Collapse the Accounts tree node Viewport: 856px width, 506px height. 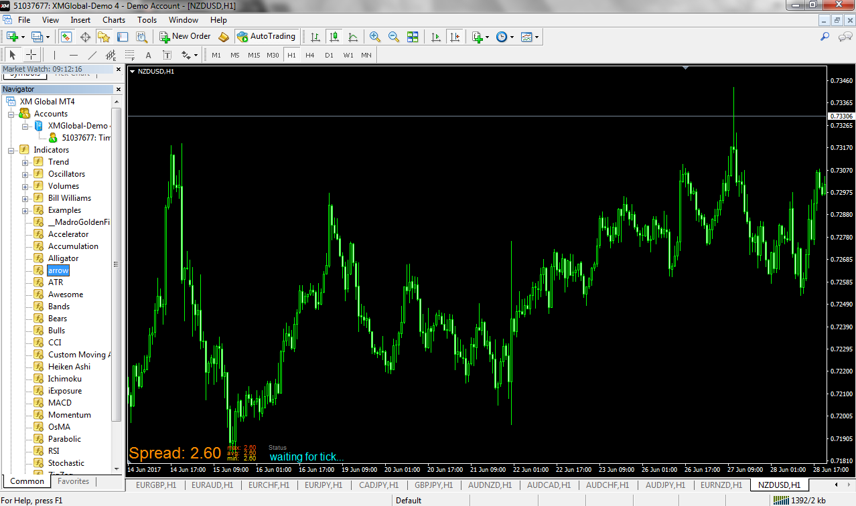[11, 114]
